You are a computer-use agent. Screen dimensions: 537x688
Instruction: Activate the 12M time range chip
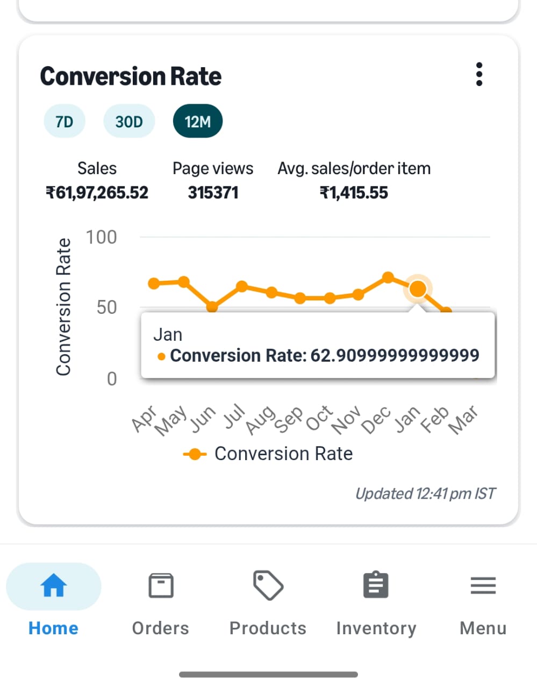coord(197,121)
